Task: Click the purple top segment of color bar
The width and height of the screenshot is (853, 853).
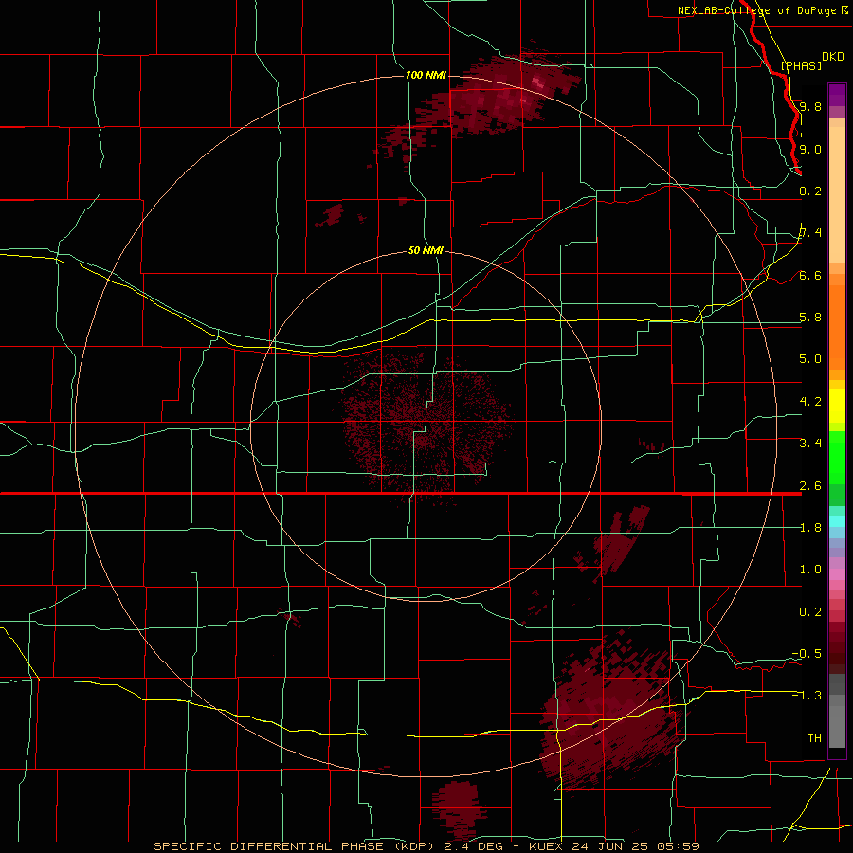Action: point(837,95)
